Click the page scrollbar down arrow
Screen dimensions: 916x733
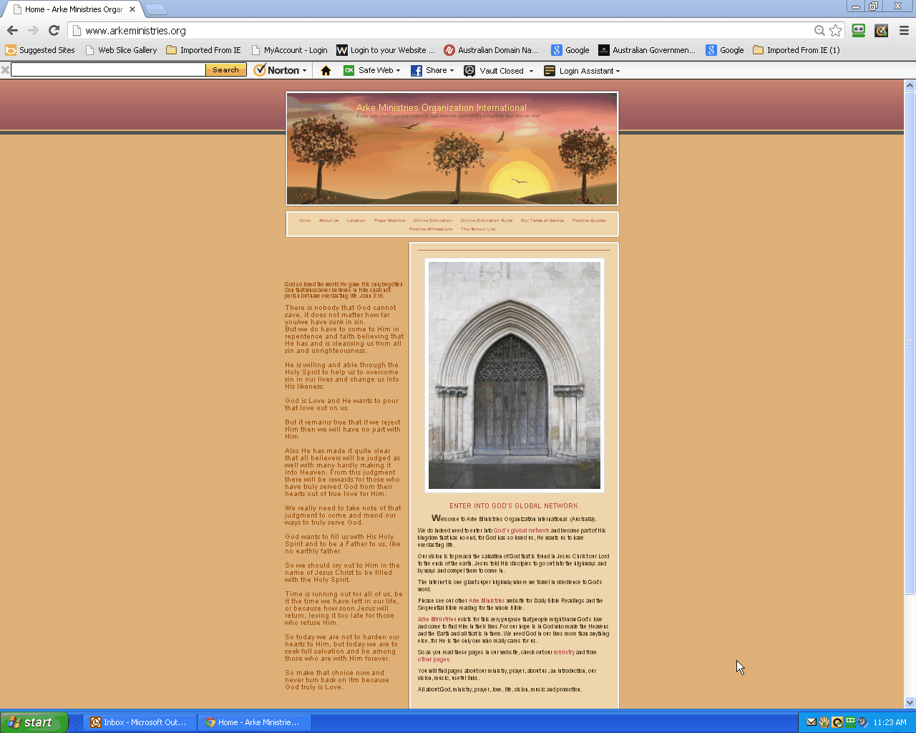tap(910, 702)
